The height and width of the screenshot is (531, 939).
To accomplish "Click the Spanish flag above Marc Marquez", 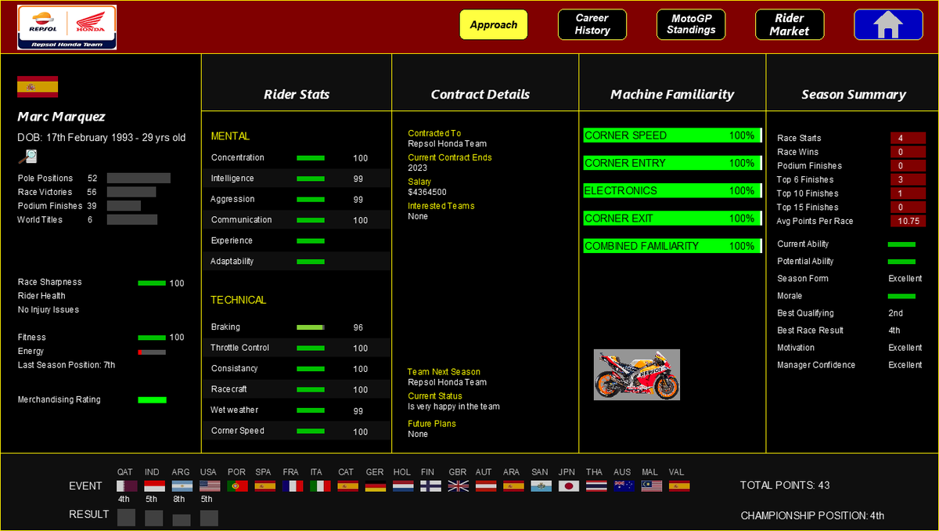I will [38, 86].
